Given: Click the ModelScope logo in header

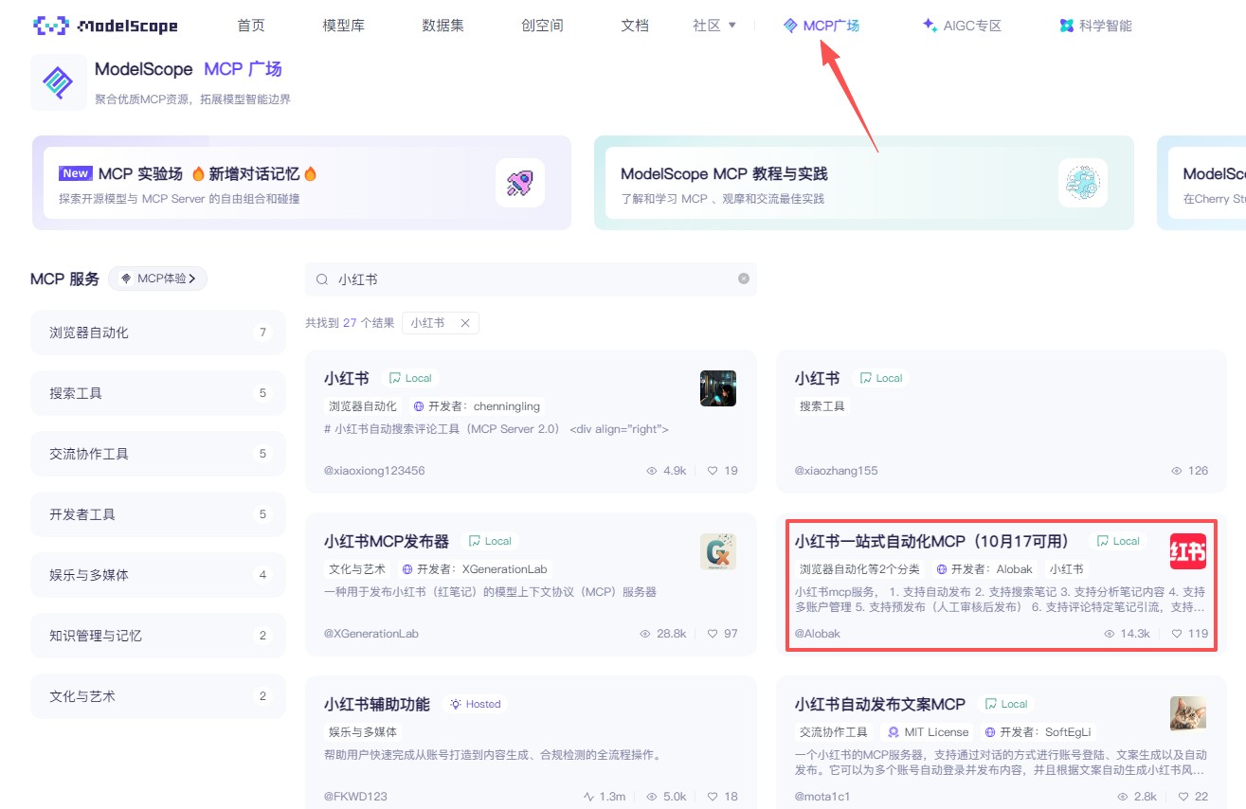Looking at the screenshot, I should point(106,26).
